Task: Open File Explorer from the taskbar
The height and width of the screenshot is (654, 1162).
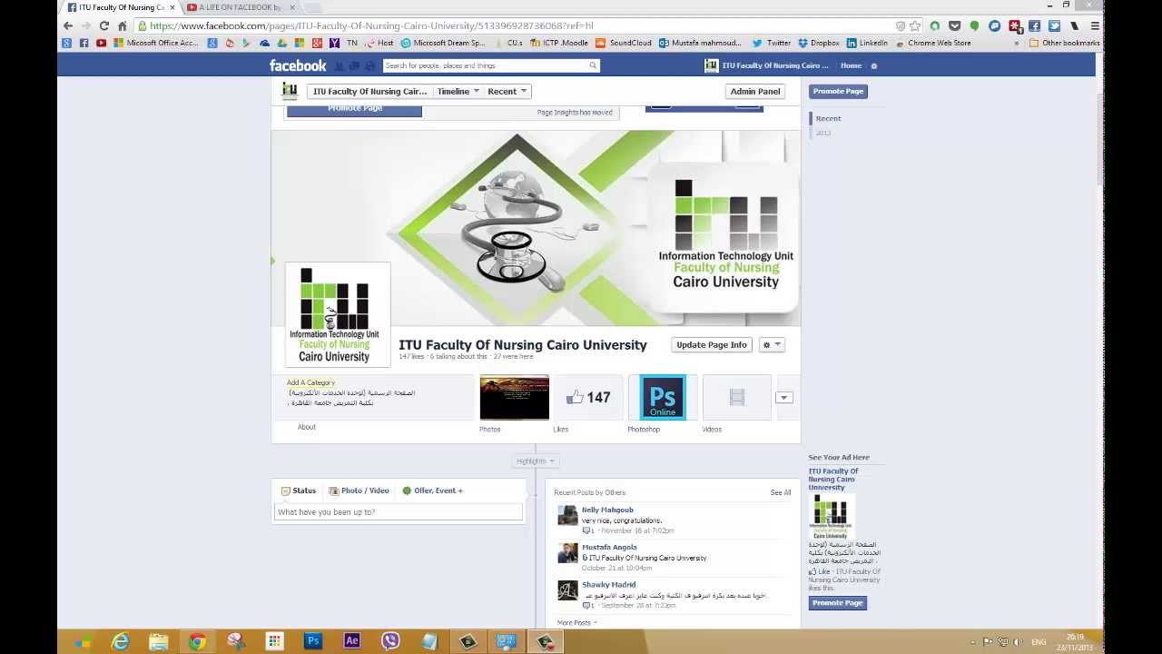Action: [x=159, y=641]
